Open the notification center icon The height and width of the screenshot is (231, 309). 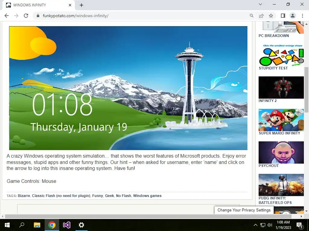299,225
